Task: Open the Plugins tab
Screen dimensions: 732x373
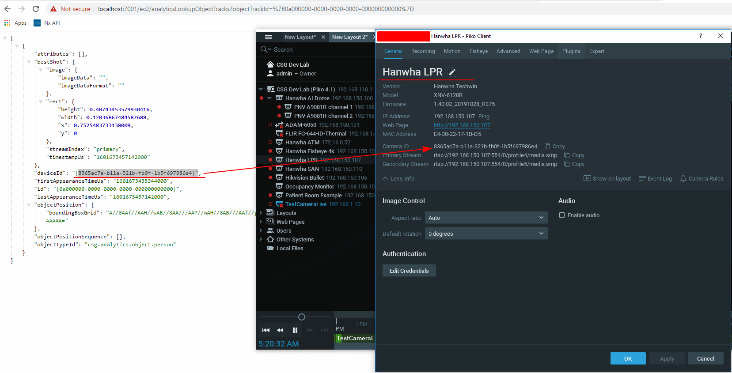Action: 571,51
